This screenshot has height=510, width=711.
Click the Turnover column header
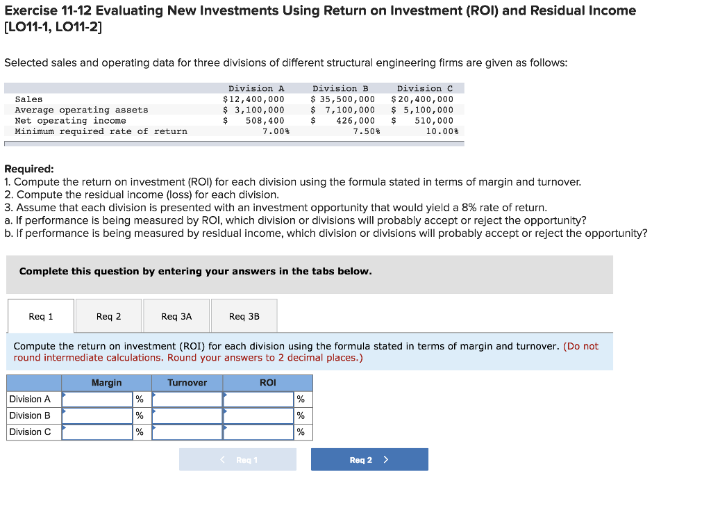click(186, 382)
